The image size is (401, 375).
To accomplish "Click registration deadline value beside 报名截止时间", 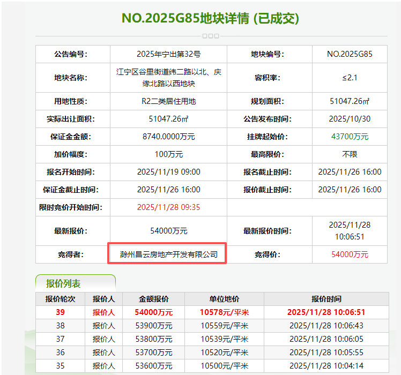I will click(350, 172).
